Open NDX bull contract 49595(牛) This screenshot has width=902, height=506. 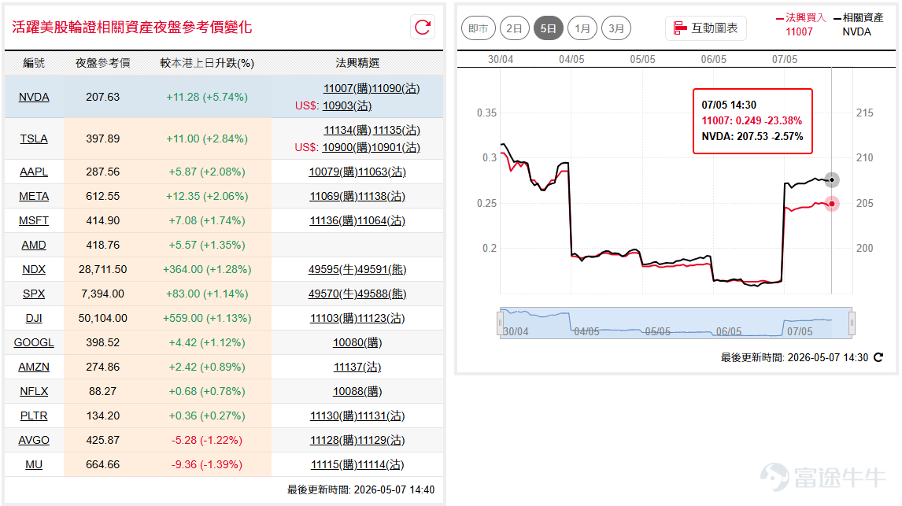coord(332,269)
